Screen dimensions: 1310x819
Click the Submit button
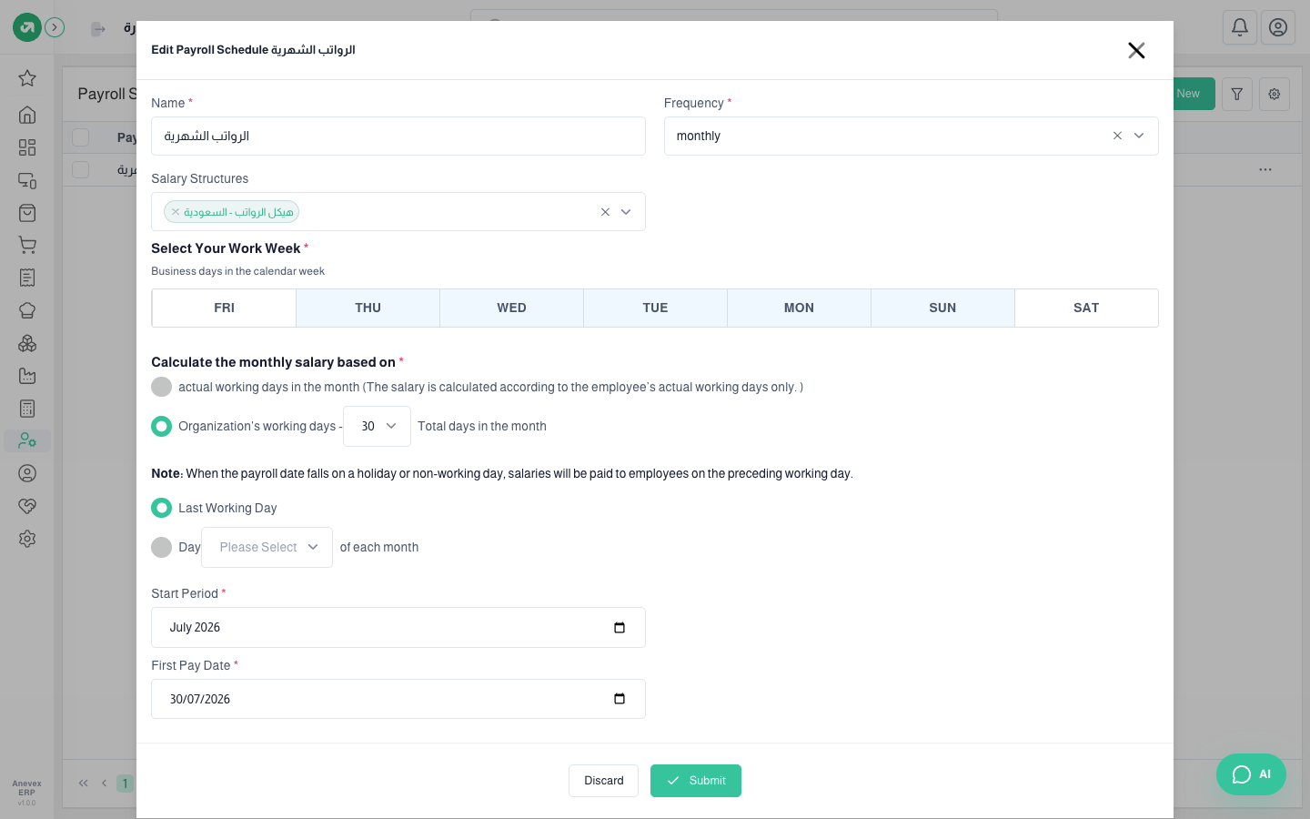pyautogui.click(x=696, y=781)
